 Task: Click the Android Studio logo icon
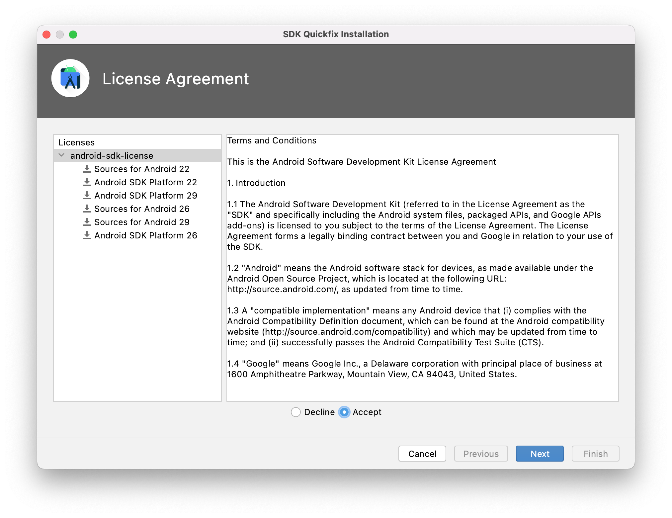pyautogui.click(x=70, y=78)
